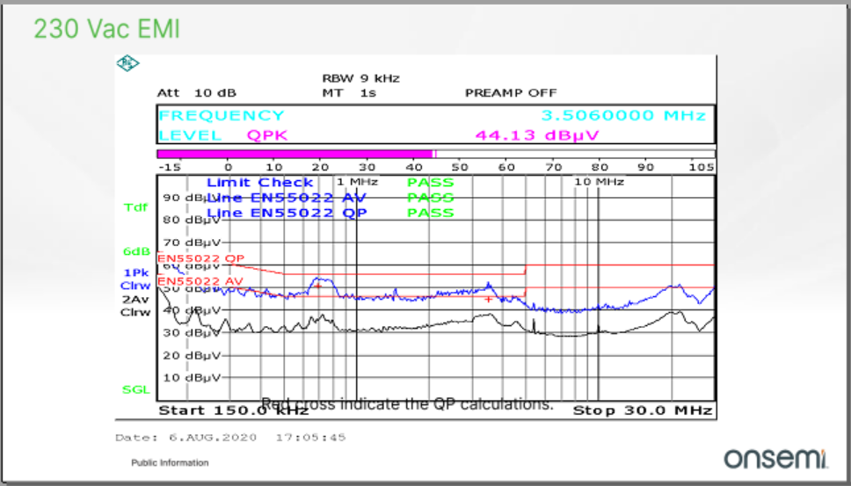Click the RBW 9 kHz setting
This screenshot has height=486, width=851.
(360, 78)
